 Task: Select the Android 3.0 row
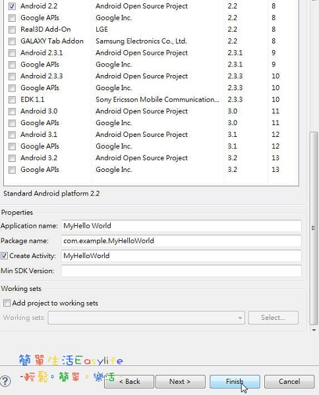[x=152, y=111]
